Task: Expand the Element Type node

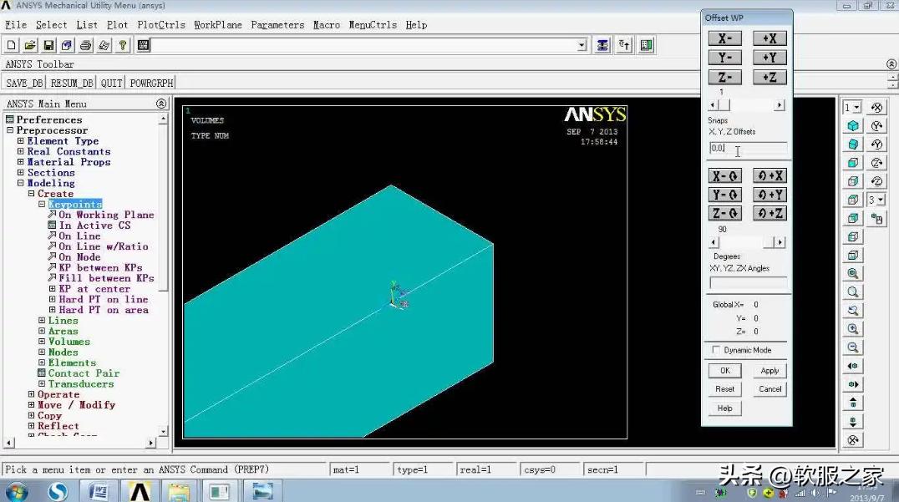Action: (x=21, y=141)
